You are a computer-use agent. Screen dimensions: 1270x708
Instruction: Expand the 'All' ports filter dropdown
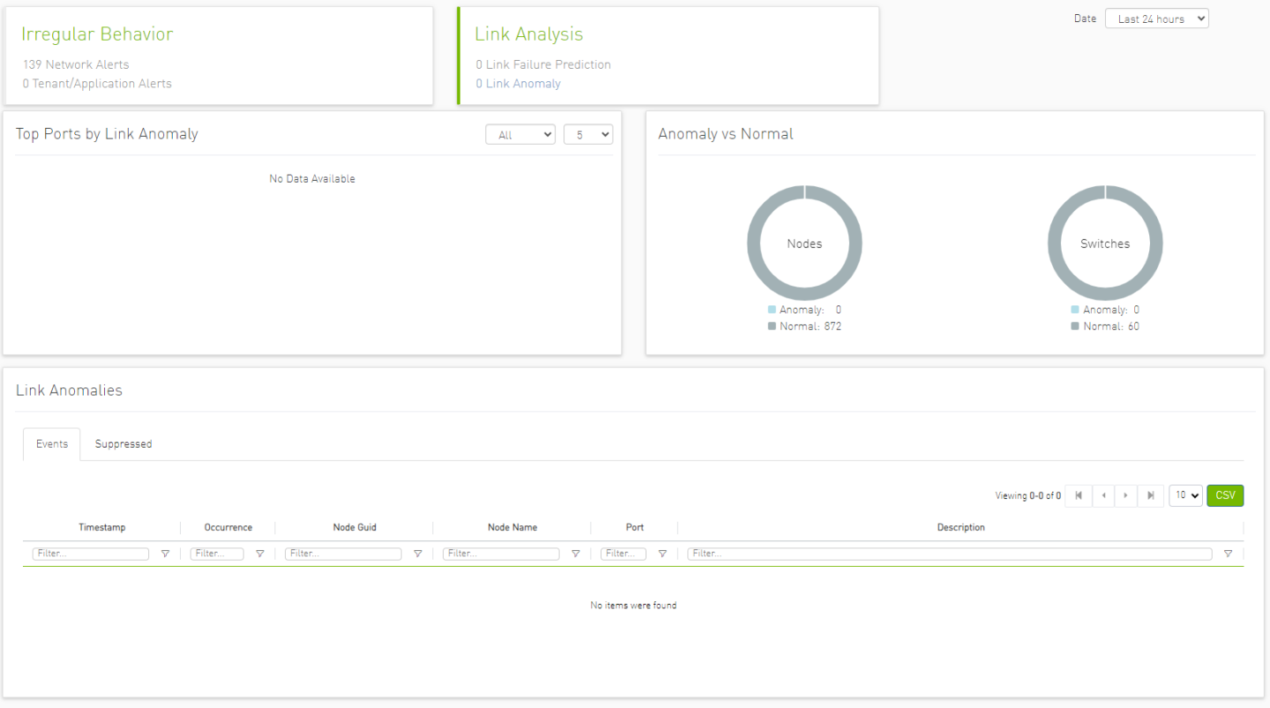(519, 135)
